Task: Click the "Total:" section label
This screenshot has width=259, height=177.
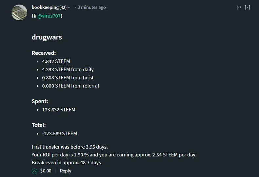Action: pos(39,125)
